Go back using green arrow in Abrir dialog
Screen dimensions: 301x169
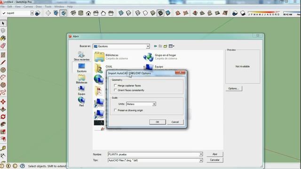point(155,46)
